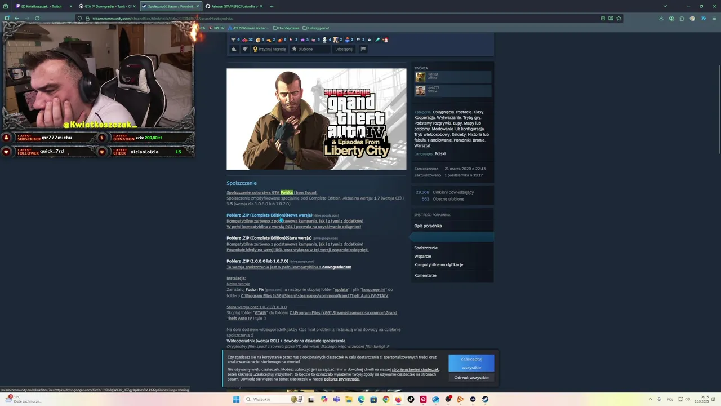The width and height of the screenshot is (721, 406).
Task: Open new browser tab with plus
Action: click(x=272, y=6)
